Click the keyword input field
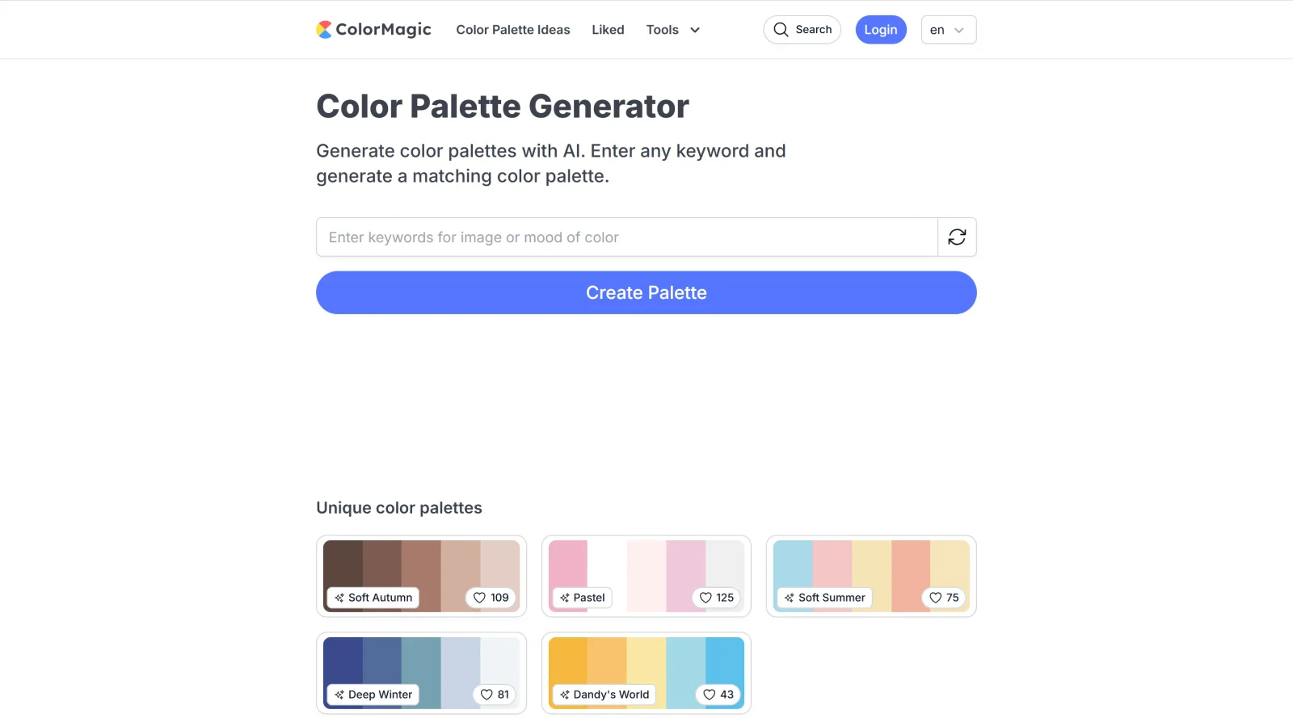This screenshot has height=718, width=1293. [x=566, y=237]
